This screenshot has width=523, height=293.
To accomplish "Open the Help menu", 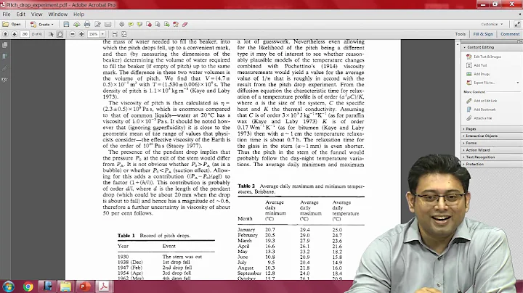I will pos(78,15).
